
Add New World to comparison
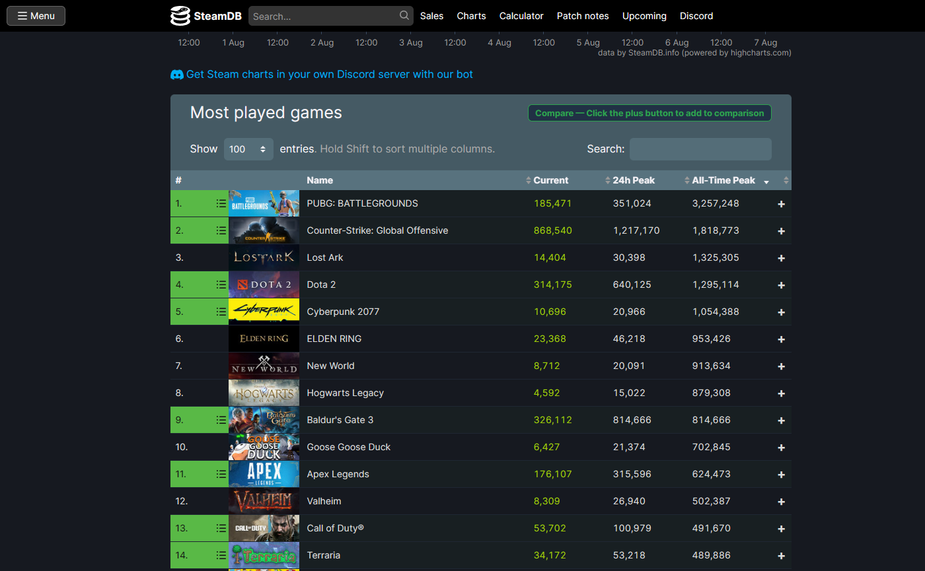tap(781, 366)
